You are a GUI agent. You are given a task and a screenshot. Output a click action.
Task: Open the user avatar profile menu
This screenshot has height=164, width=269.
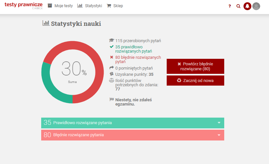coord(256,6)
